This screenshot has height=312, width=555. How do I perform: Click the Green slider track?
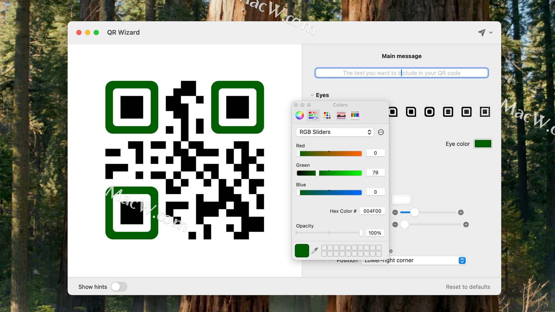329,173
